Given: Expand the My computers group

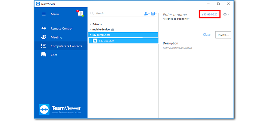Looking at the screenshot, I should tap(91, 35).
